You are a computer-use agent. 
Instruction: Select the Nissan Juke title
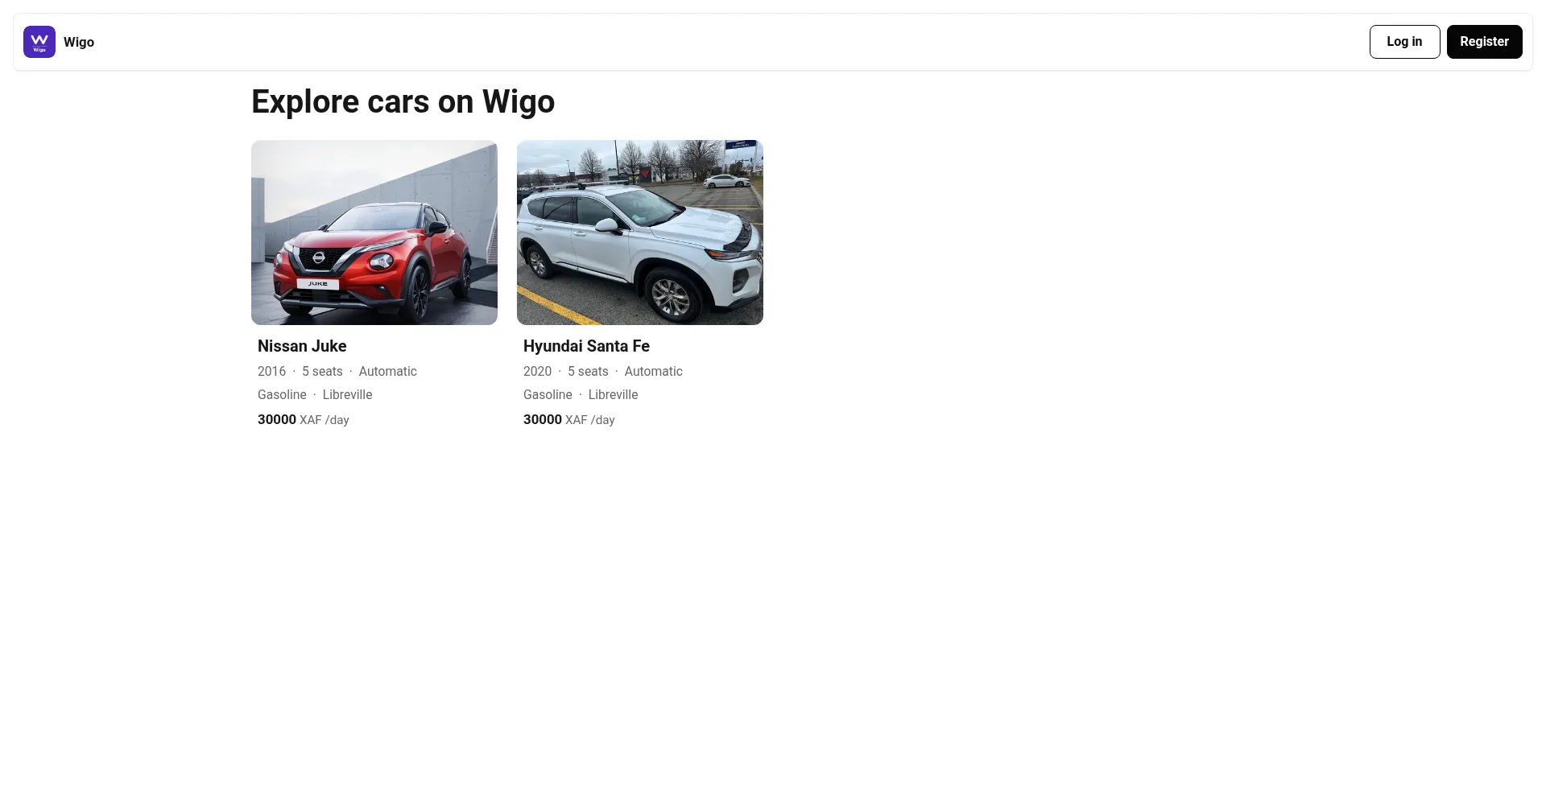(302, 346)
